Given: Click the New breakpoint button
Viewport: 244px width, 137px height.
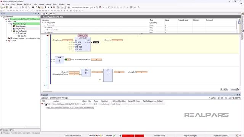Looking at the screenshot, I should click(214, 98).
